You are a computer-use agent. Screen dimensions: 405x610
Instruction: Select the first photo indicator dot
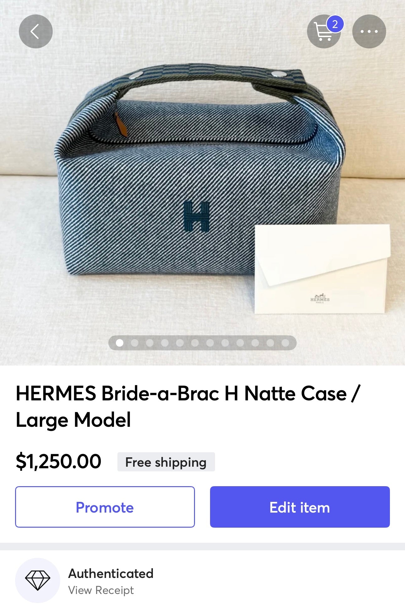[120, 343]
